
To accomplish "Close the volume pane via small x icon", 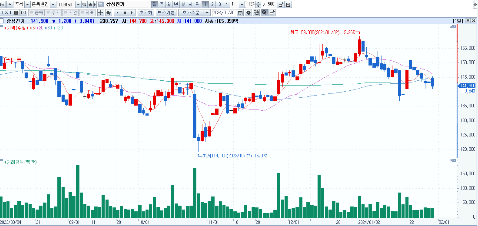I will point(455,161).
